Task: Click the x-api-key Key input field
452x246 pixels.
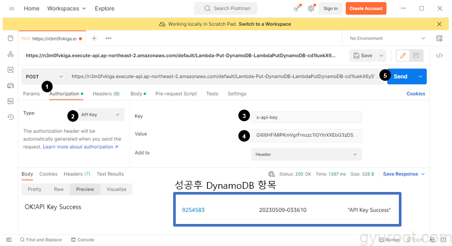Action: (x=306, y=117)
